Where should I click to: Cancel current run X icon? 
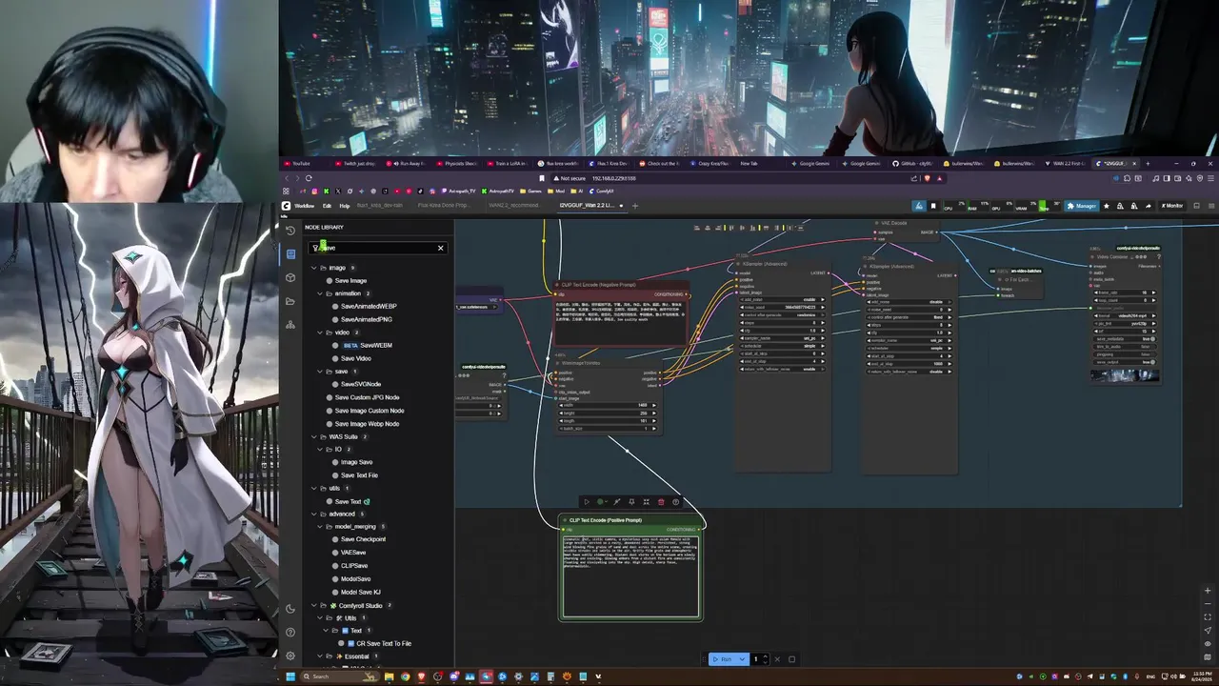point(777,659)
